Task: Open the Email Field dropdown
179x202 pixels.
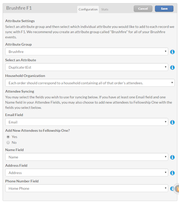Action: (x=87, y=122)
